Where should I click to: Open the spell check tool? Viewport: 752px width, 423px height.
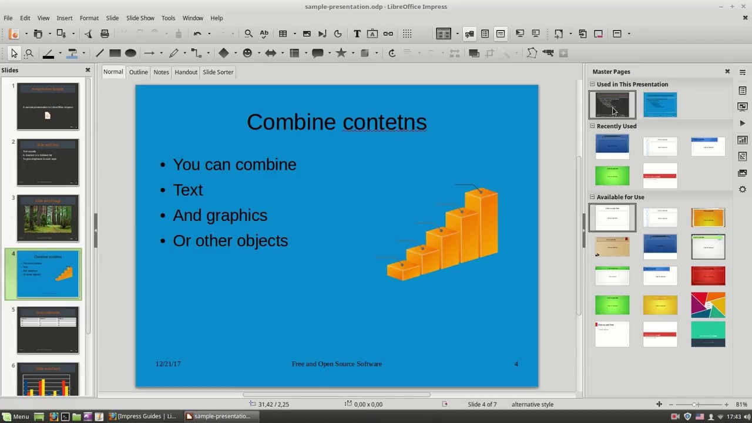pyautogui.click(x=264, y=33)
